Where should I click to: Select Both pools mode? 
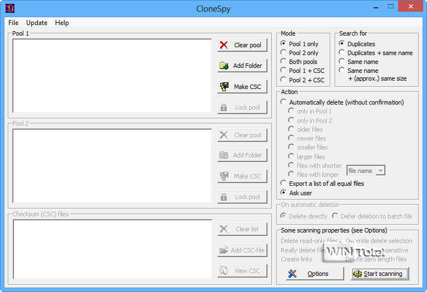coord(299,62)
